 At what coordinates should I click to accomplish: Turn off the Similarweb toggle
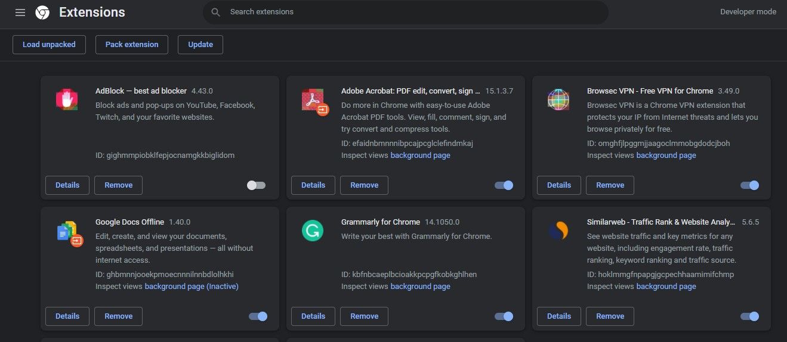[x=749, y=316]
